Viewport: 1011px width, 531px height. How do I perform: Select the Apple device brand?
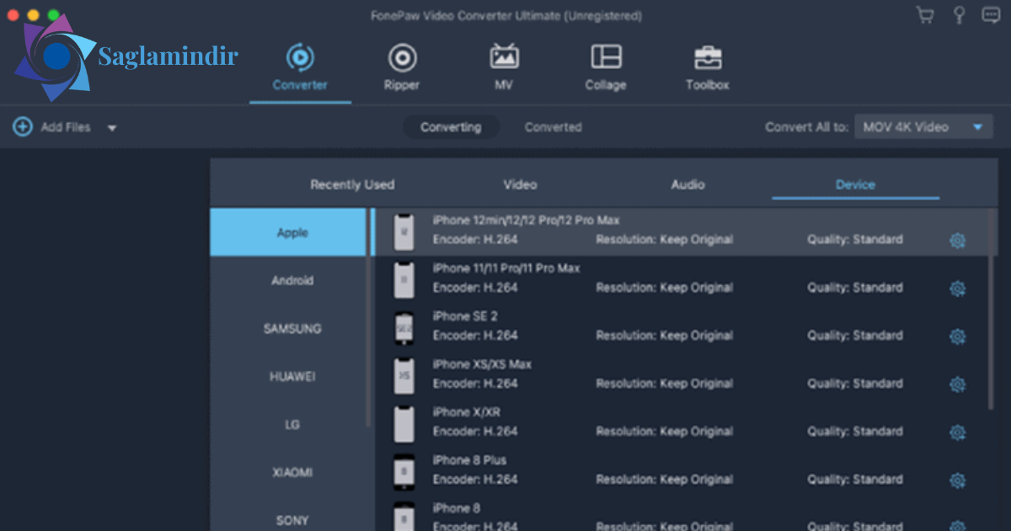287,233
